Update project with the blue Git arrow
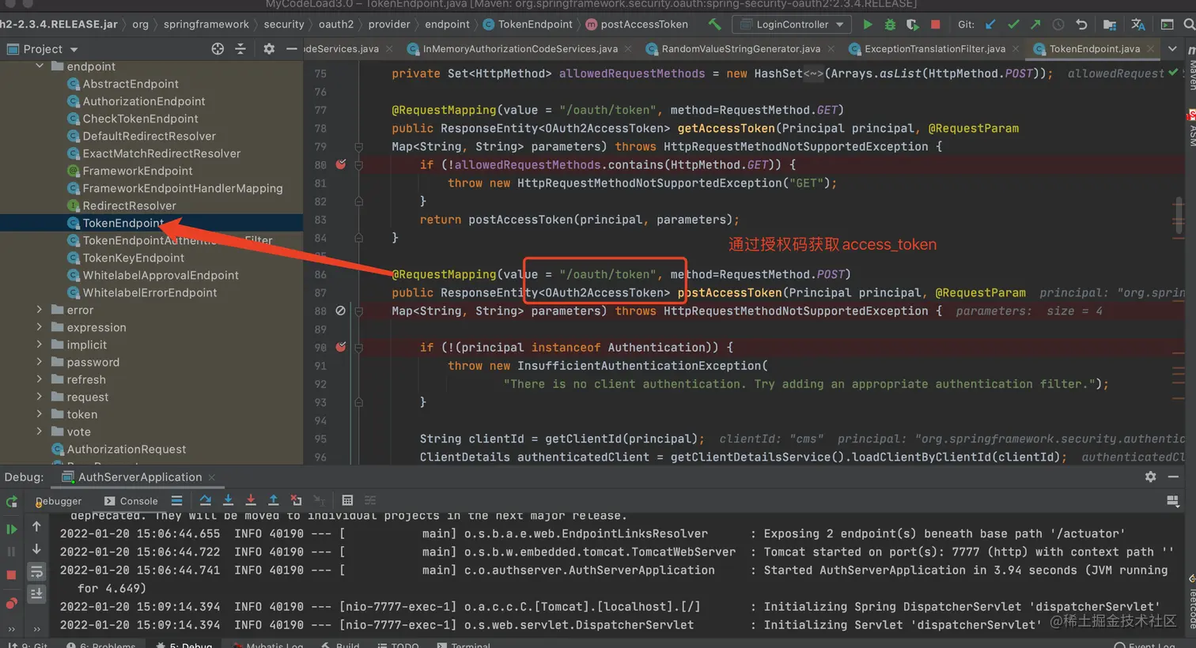1196x648 pixels. click(991, 24)
